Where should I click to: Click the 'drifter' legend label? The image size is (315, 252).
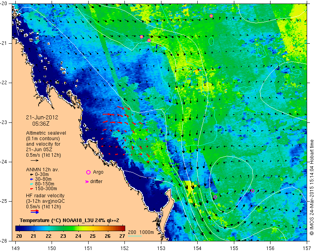click(x=96, y=182)
